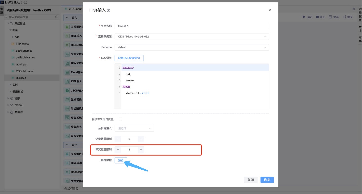
Task: Click the help icon beside Hive输入 title
Action: pyautogui.click(x=109, y=10)
